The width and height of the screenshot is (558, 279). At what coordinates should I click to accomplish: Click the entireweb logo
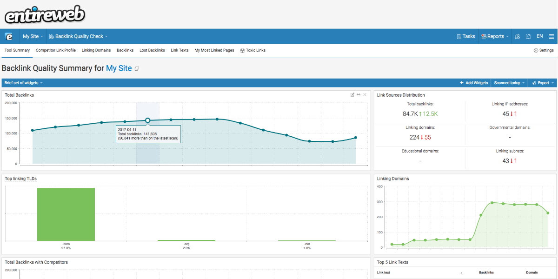(x=45, y=15)
